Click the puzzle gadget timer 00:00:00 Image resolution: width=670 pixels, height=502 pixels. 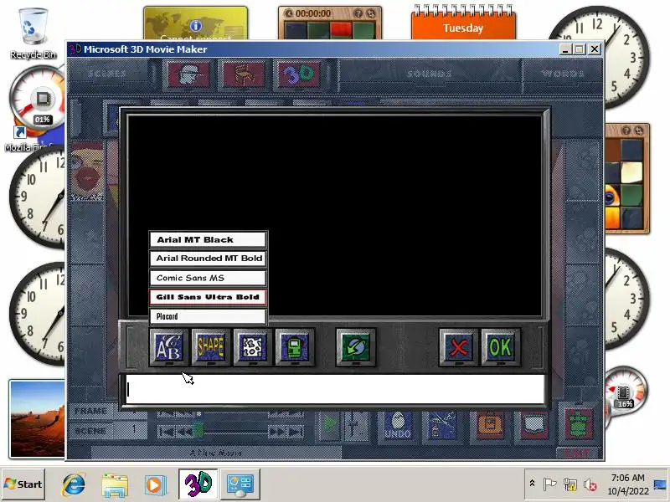click(313, 13)
